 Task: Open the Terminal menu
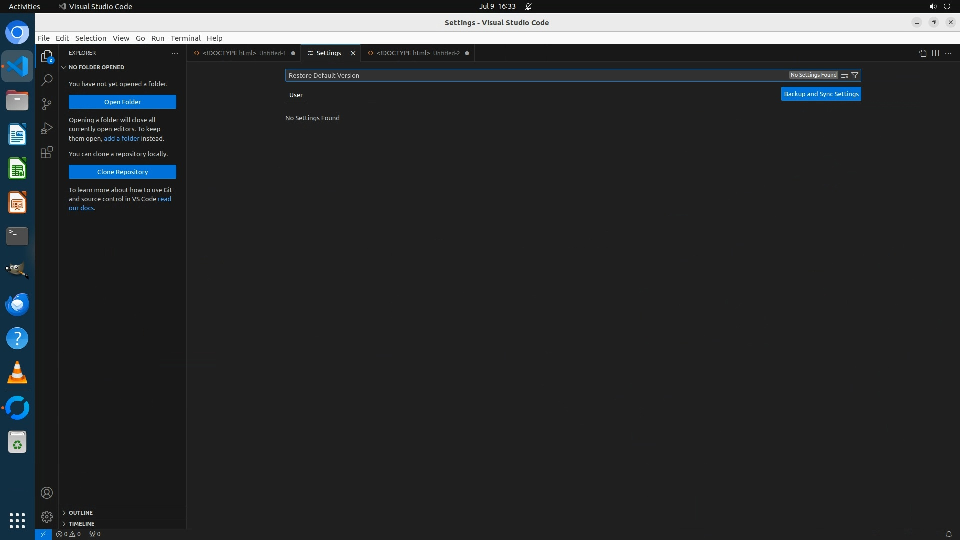coord(185,38)
